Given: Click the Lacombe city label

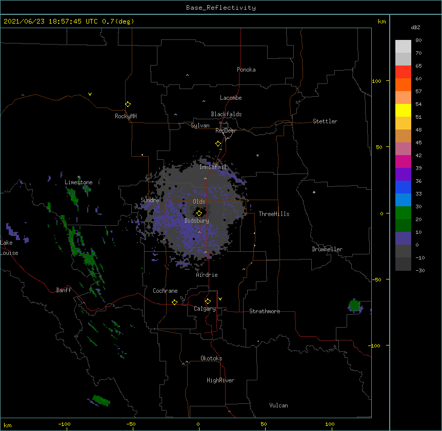Looking at the screenshot, I should [x=231, y=98].
